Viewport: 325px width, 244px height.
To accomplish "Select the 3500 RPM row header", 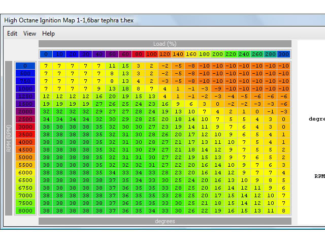I will [x=25, y=134].
